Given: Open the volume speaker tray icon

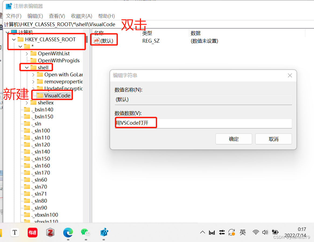Looking at the screenshot, I should (x=265, y=232).
